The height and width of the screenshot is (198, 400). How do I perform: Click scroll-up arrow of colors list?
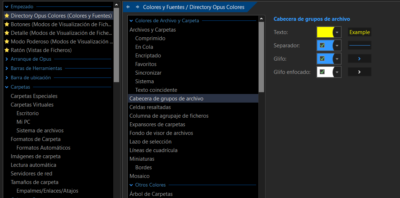(261, 19)
